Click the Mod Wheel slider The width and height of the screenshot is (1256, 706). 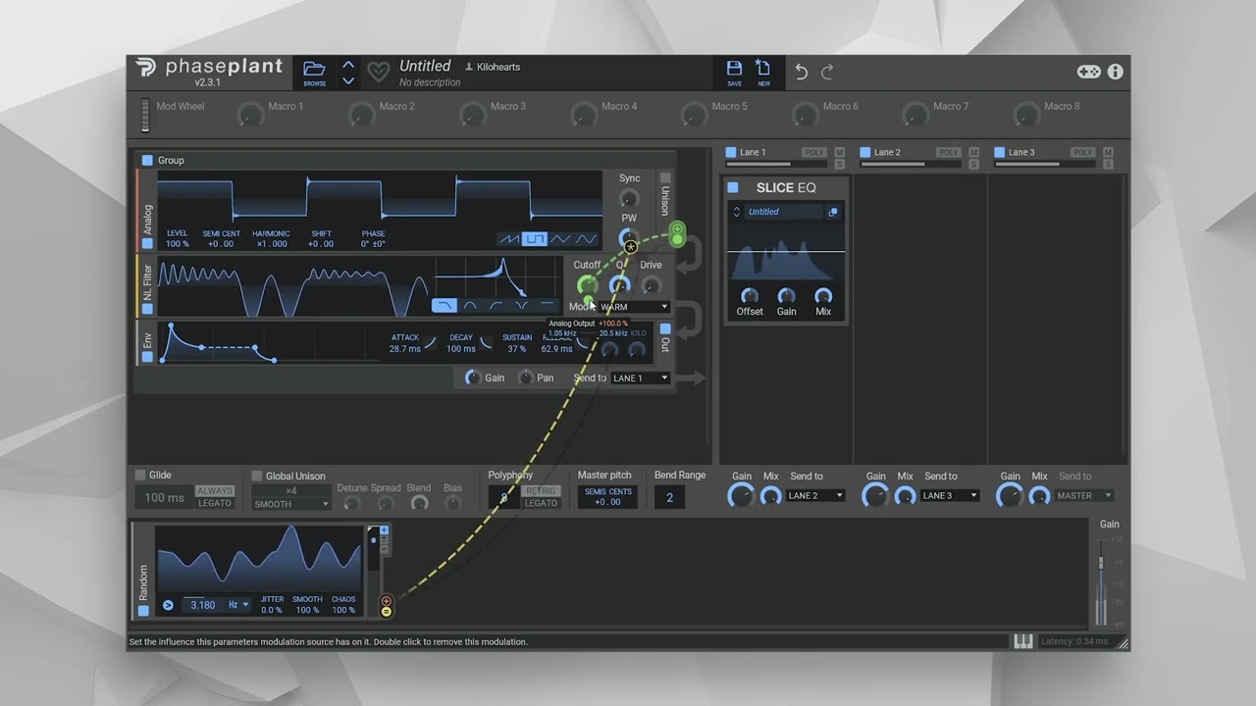pos(145,114)
